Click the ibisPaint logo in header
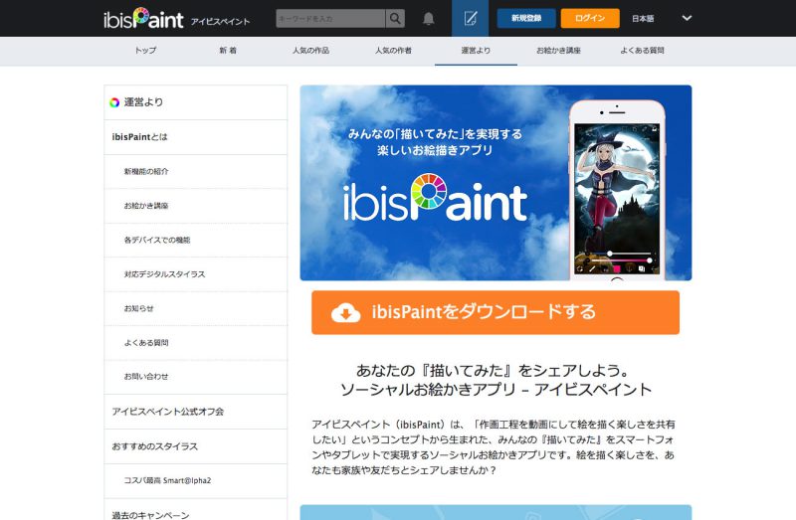Viewport: 796px width, 520px height. point(143,18)
